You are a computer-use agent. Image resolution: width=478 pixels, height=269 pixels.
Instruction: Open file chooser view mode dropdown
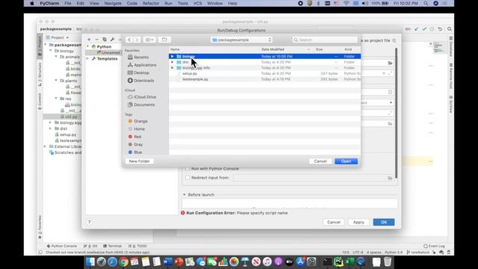coord(149,40)
